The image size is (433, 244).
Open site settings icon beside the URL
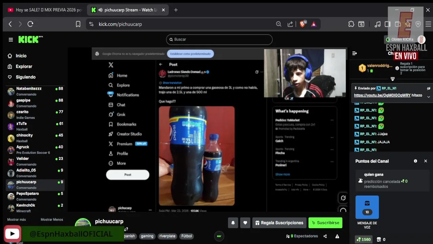click(91, 24)
